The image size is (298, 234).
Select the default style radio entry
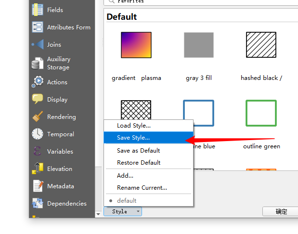(x=149, y=200)
